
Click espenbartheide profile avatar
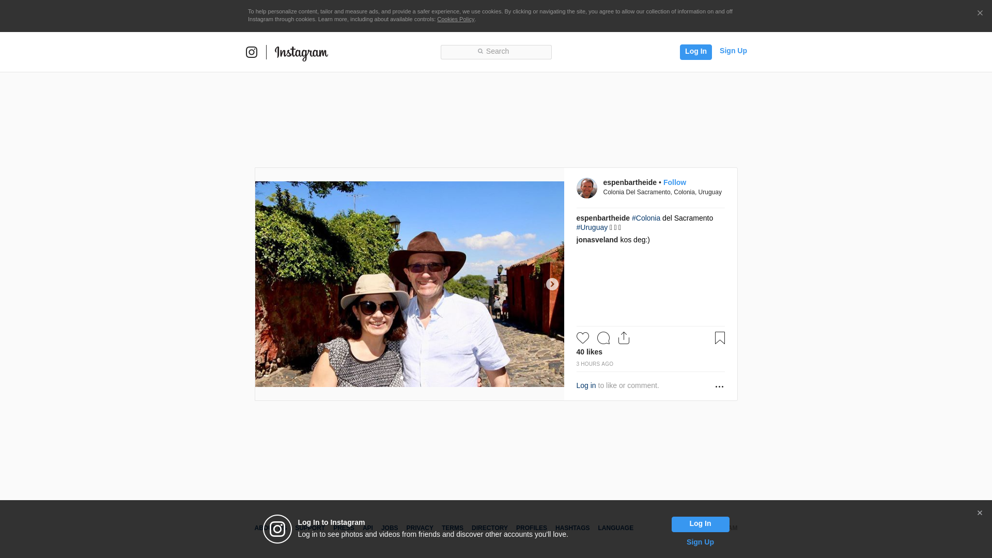[x=586, y=188]
